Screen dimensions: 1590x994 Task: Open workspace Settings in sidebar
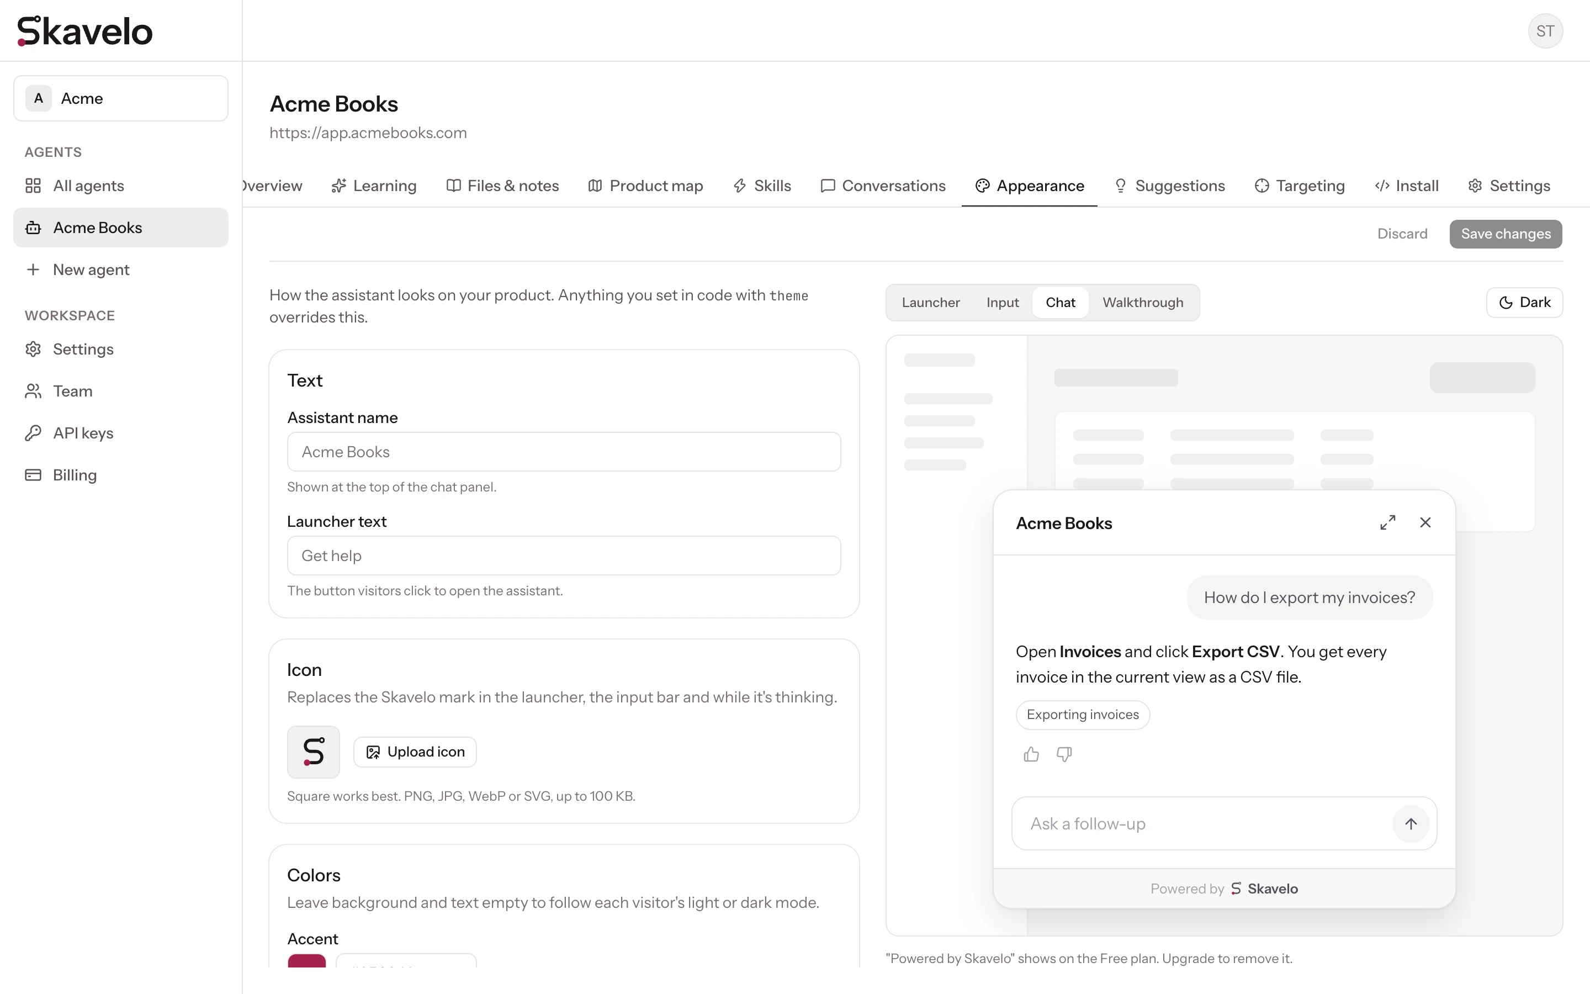tap(121, 349)
